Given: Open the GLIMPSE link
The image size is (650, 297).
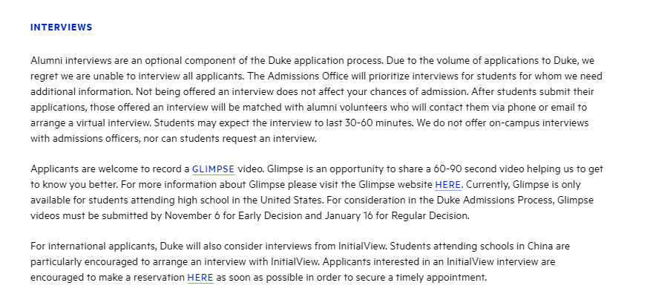Looking at the screenshot, I should tap(213, 169).
